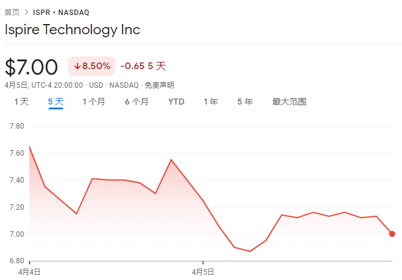
Task: Click the Ispire Technology Inc title
Action: (x=73, y=30)
